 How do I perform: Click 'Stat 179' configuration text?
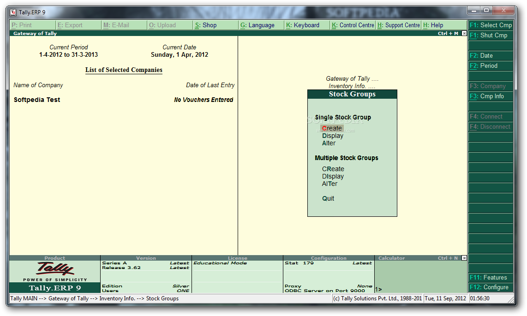pos(299,263)
